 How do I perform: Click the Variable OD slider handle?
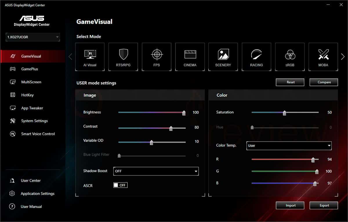151,142
